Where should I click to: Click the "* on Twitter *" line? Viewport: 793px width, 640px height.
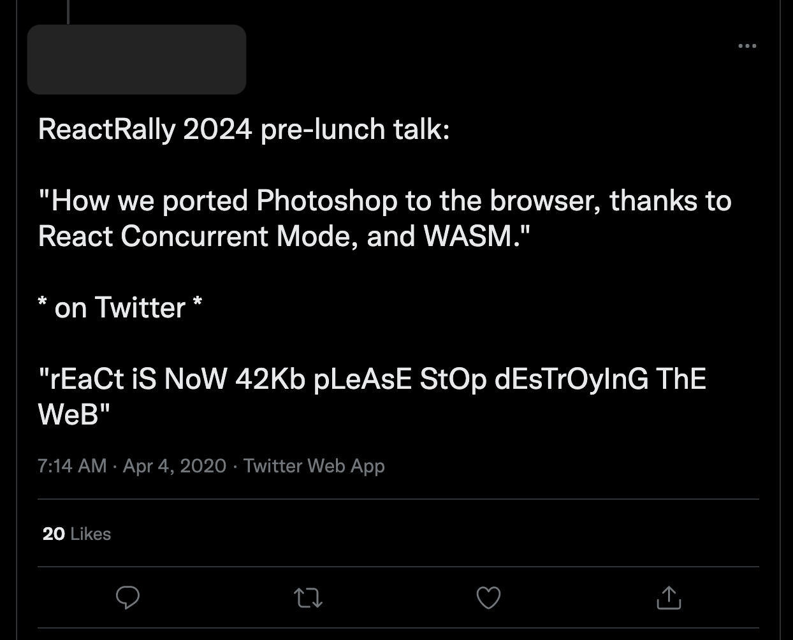tap(120, 308)
